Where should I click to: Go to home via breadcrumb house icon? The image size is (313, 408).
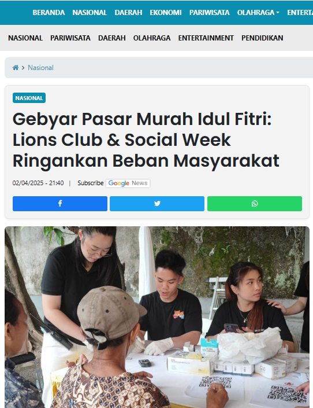click(x=16, y=68)
